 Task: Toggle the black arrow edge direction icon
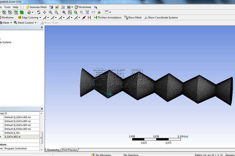click(x=84, y=18)
